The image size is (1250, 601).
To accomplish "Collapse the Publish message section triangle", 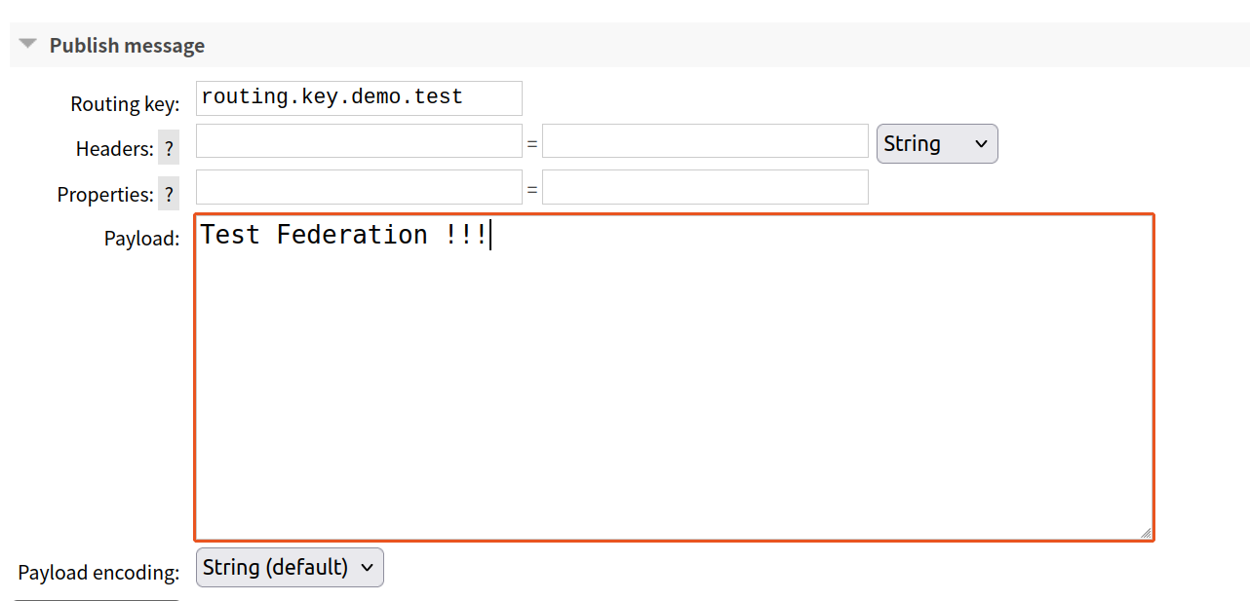I will [x=28, y=45].
